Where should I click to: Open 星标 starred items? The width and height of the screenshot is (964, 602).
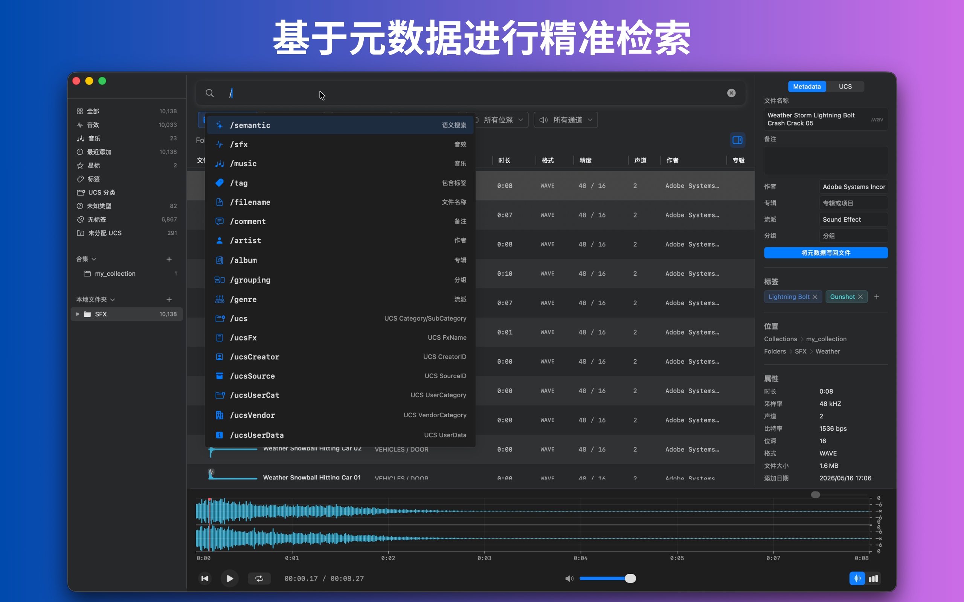[x=127, y=165]
